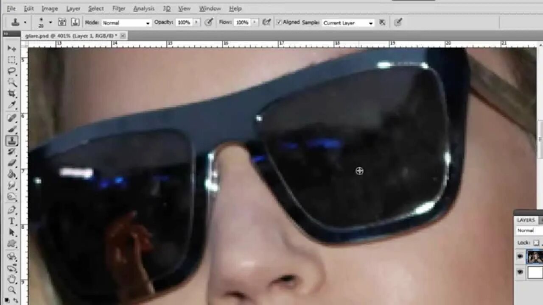Toggle the Clone Source panel
The width and height of the screenshot is (543, 305).
tap(75, 22)
